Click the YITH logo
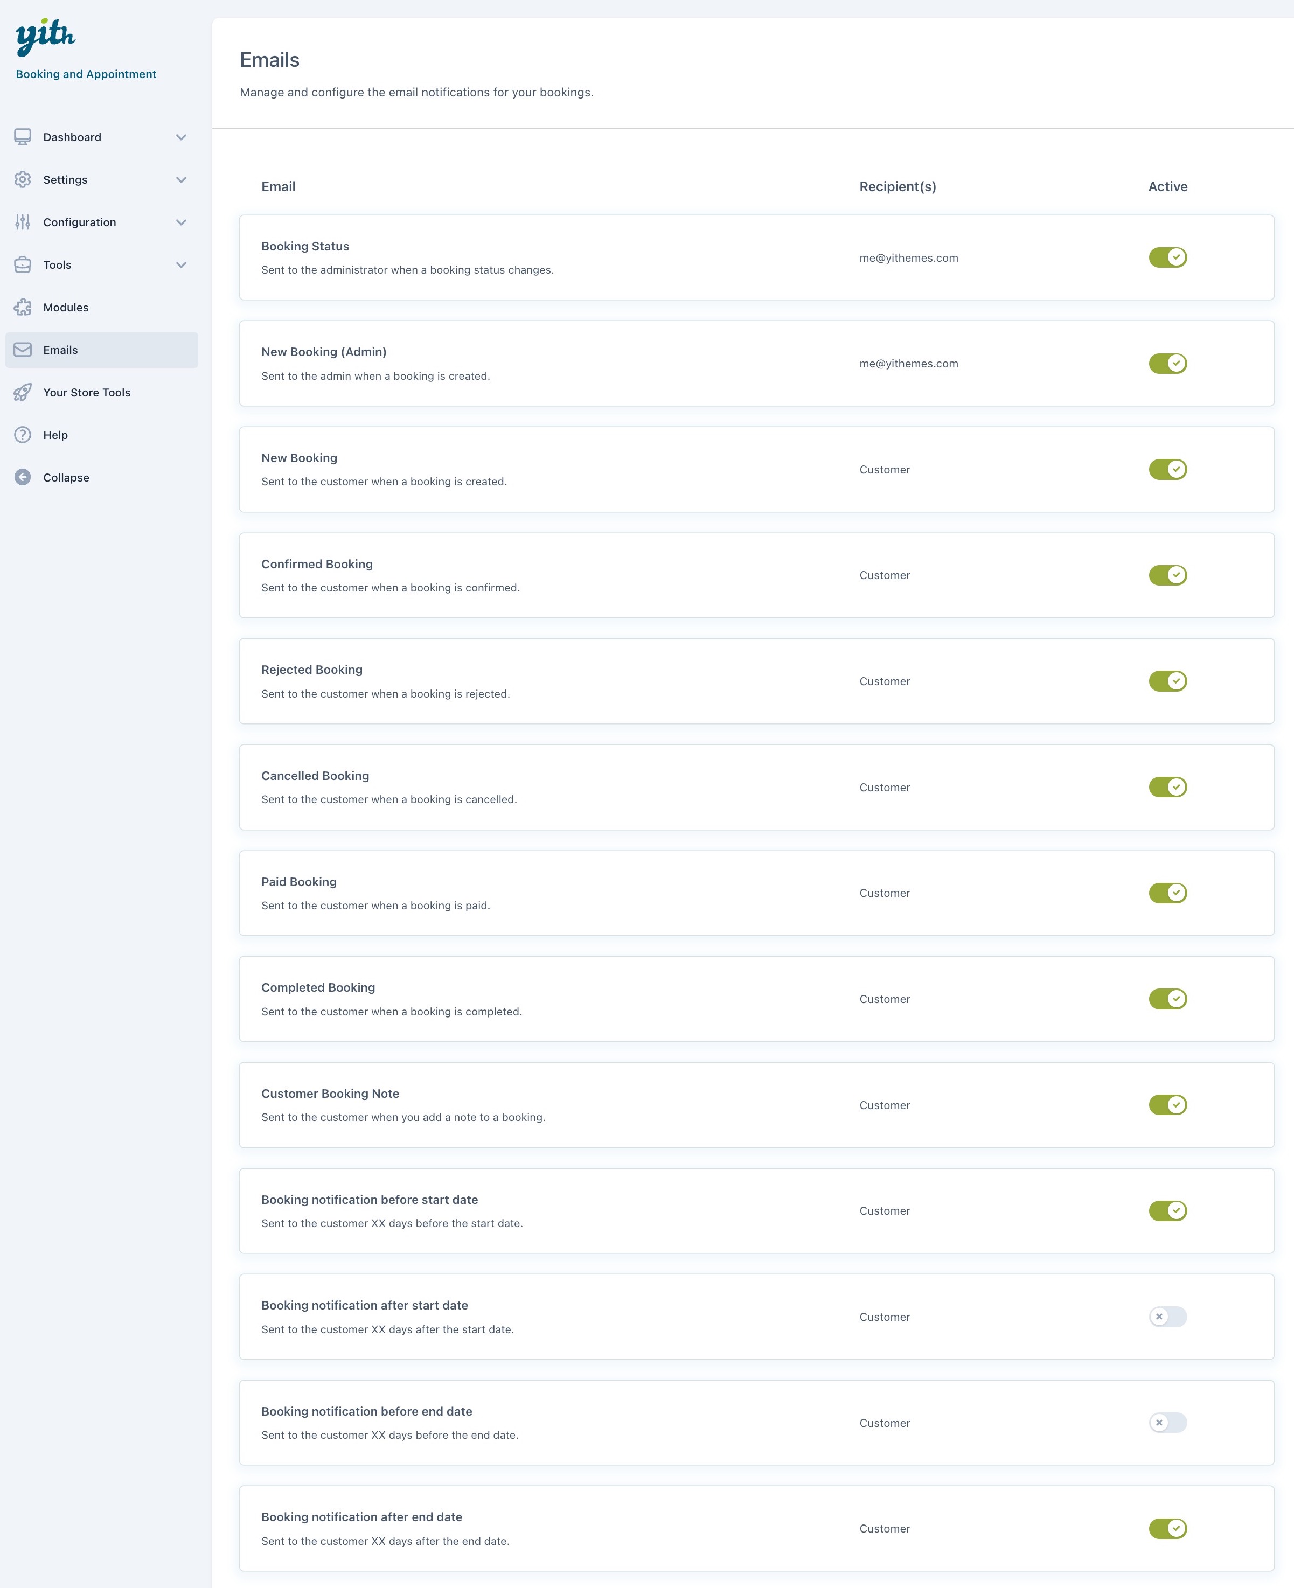1294x1588 pixels. click(x=45, y=37)
